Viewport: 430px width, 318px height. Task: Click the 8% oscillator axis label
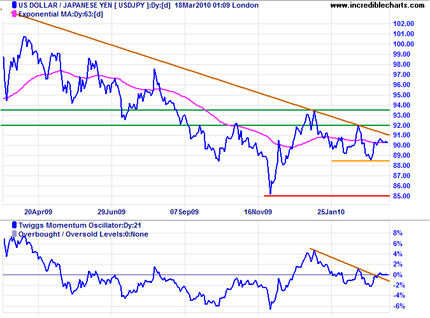point(398,233)
